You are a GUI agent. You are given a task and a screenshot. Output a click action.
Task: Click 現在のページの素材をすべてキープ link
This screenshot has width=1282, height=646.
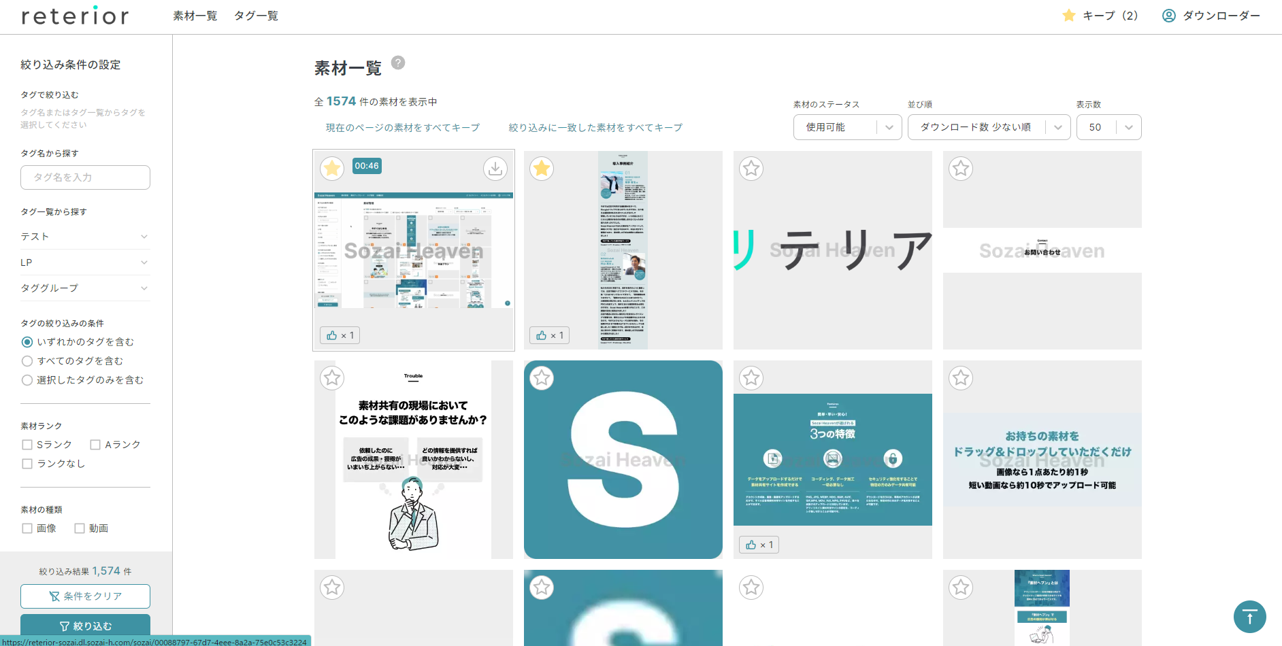(403, 128)
